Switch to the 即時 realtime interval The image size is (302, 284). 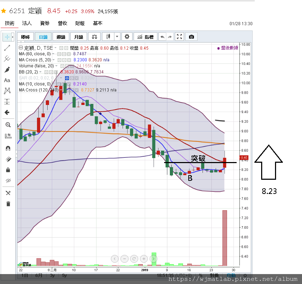coord(26,37)
